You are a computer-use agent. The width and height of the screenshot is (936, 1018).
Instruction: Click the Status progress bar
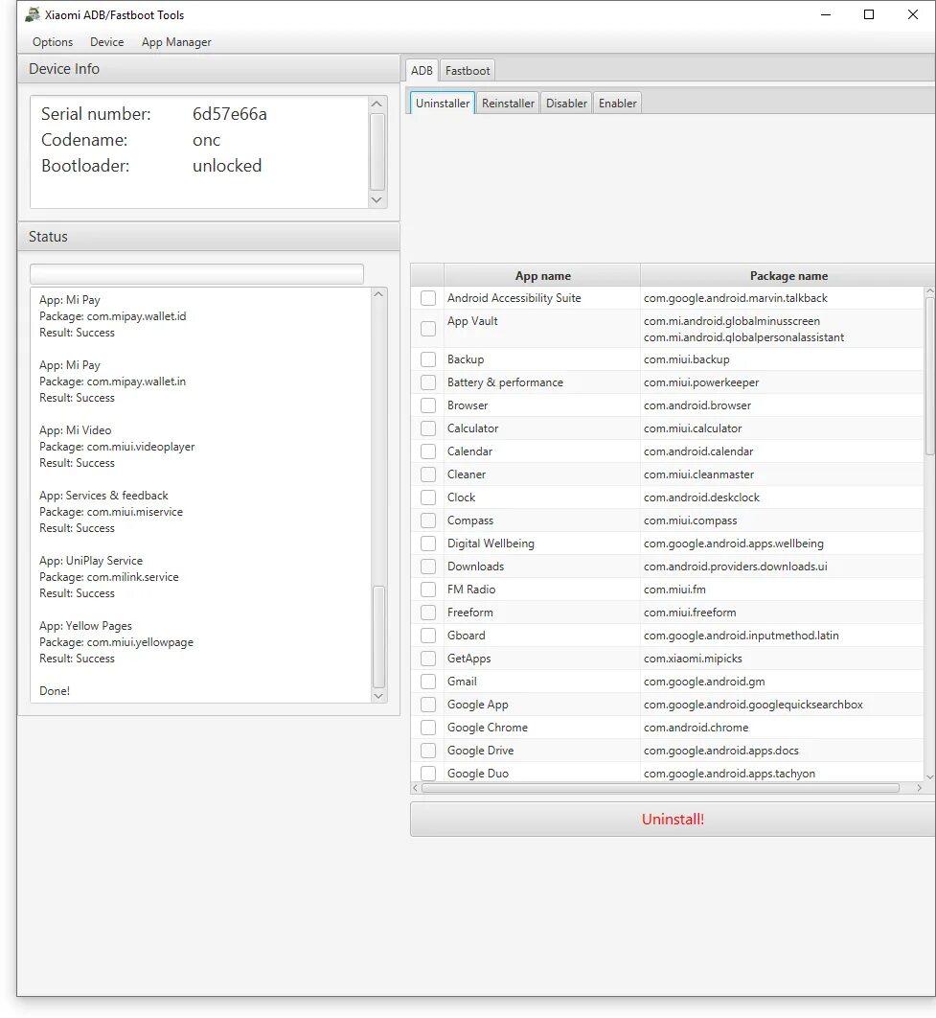196,273
